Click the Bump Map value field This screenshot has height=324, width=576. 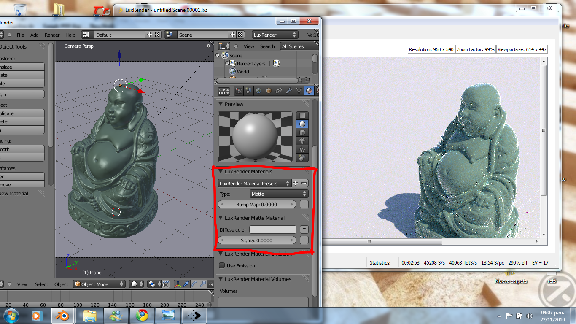coord(257,205)
